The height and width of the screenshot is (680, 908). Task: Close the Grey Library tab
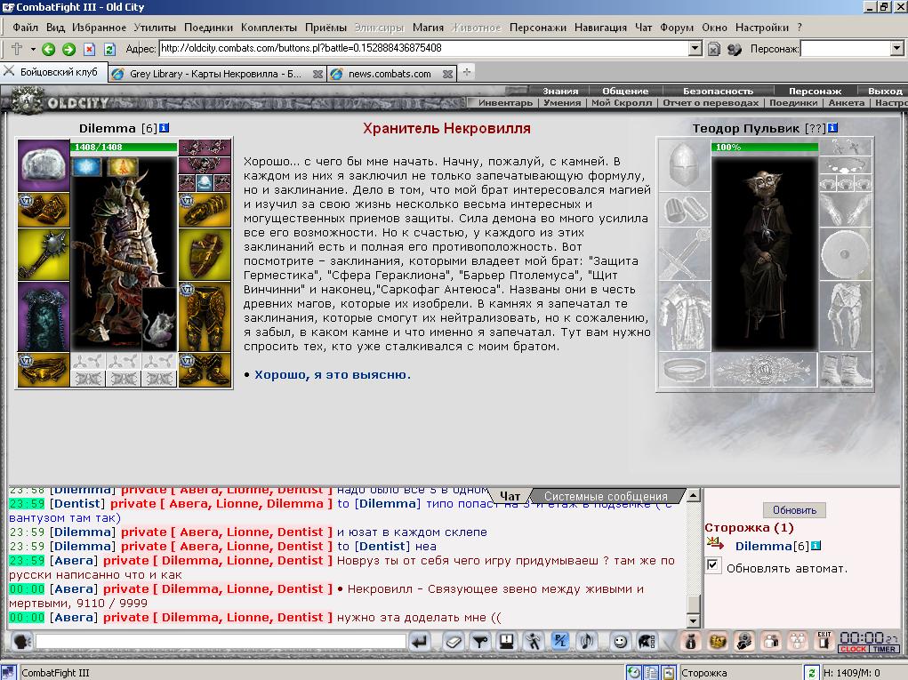317,74
